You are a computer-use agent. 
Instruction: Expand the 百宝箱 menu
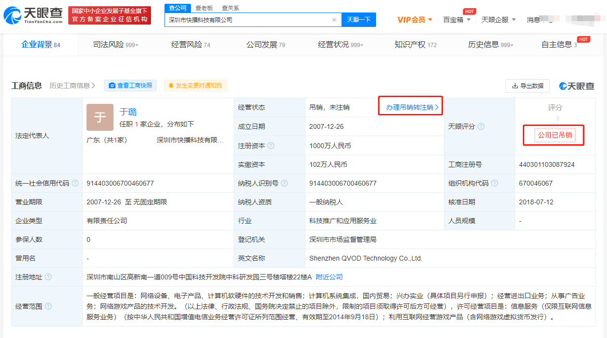click(457, 20)
